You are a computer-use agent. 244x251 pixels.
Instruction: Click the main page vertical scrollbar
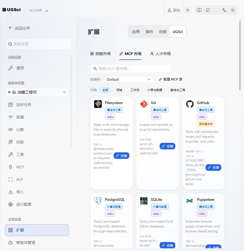coord(240,55)
